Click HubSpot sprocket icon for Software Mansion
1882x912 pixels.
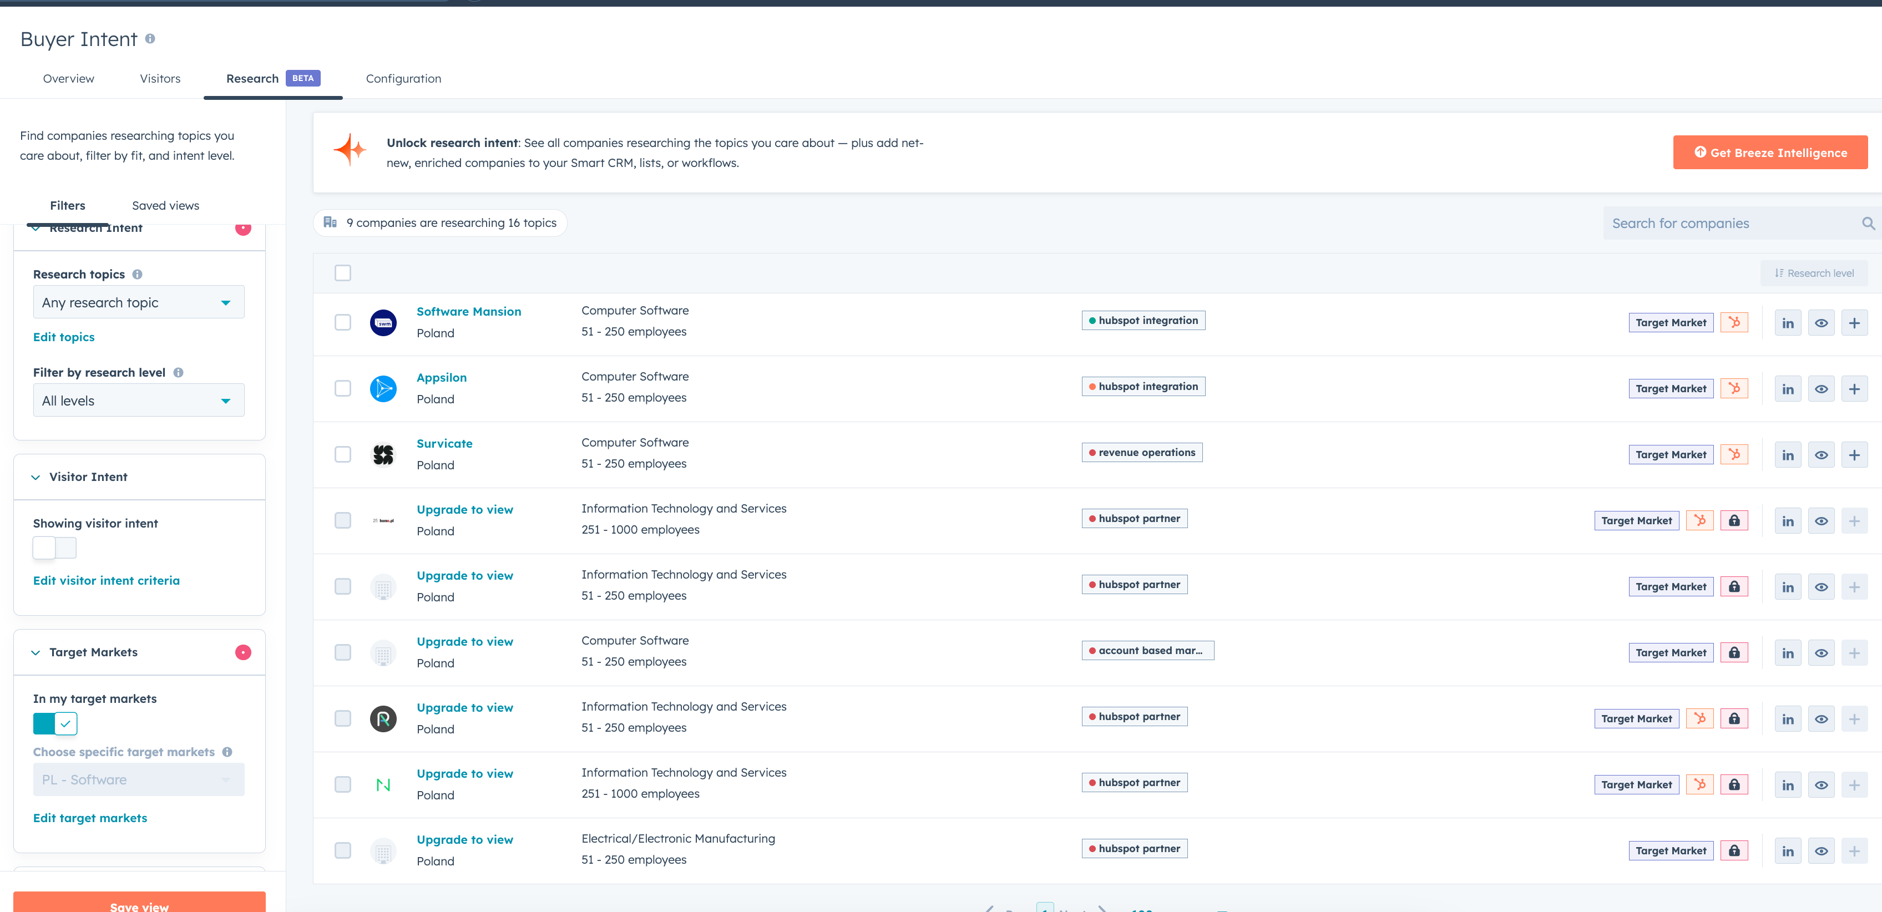pyautogui.click(x=1734, y=322)
